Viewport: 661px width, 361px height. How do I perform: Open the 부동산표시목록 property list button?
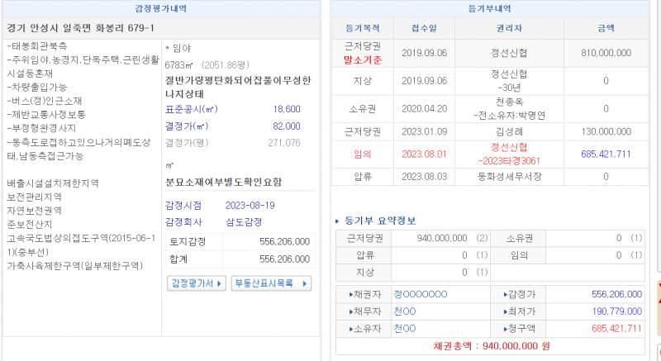pyautogui.click(x=271, y=283)
